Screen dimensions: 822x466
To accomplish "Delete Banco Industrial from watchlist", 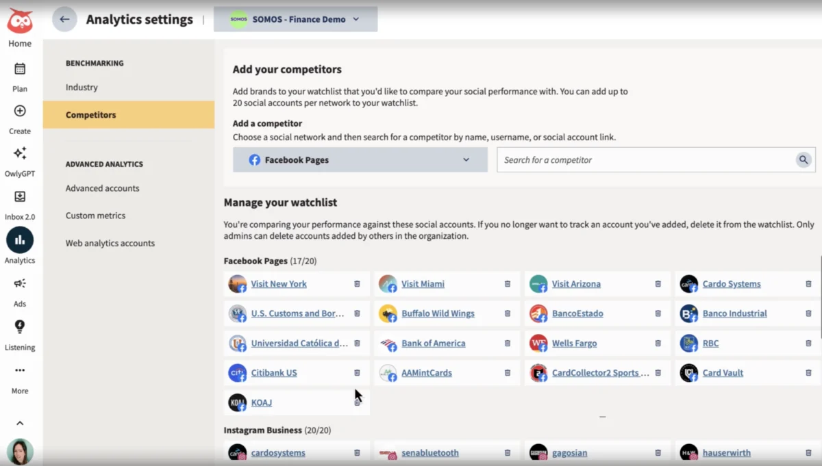I will pos(808,313).
